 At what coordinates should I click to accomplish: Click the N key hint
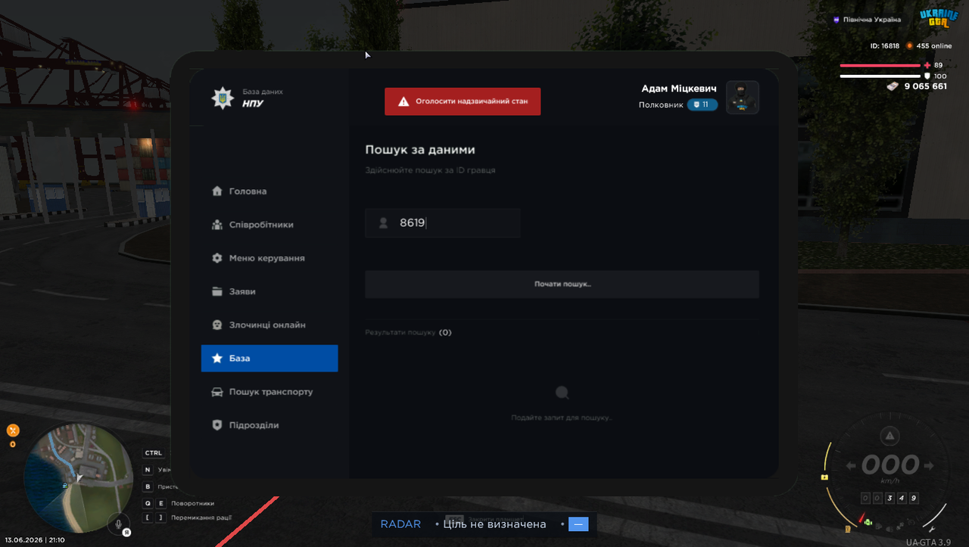coord(148,470)
